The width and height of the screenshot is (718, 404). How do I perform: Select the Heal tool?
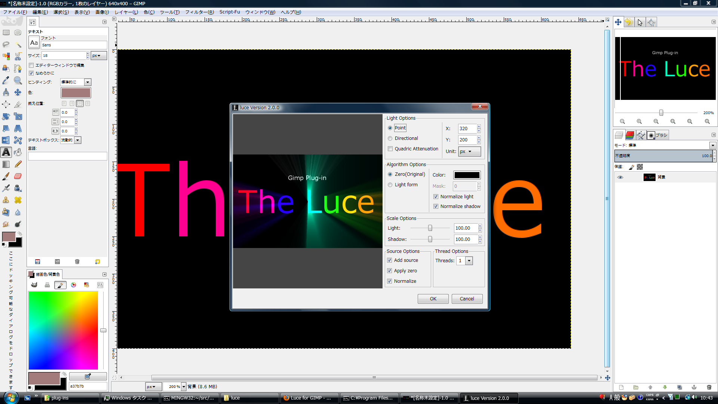click(x=18, y=200)
